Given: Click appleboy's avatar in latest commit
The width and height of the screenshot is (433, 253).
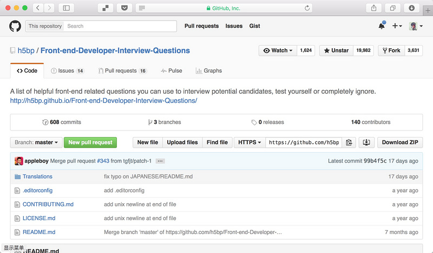Looking at the screenshot, I should coord(19,161).
